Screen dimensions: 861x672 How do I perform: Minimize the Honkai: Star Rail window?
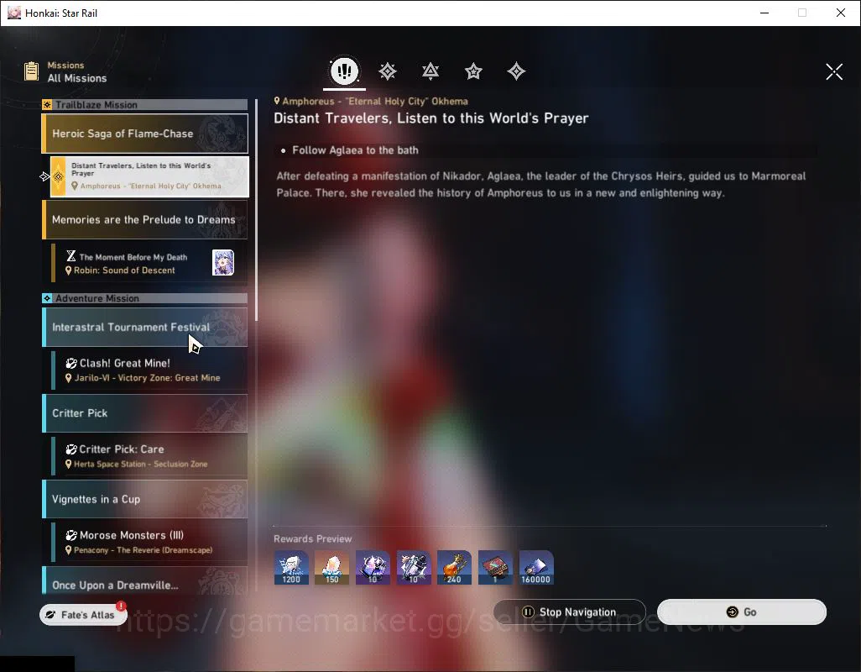click(764, 13)
